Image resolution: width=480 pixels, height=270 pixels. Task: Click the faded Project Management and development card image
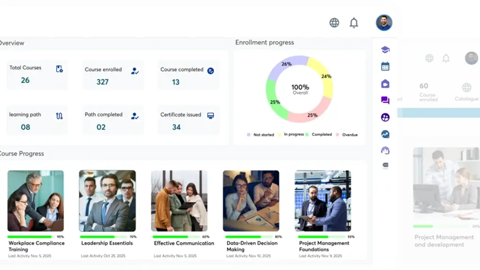click(446, 184)
